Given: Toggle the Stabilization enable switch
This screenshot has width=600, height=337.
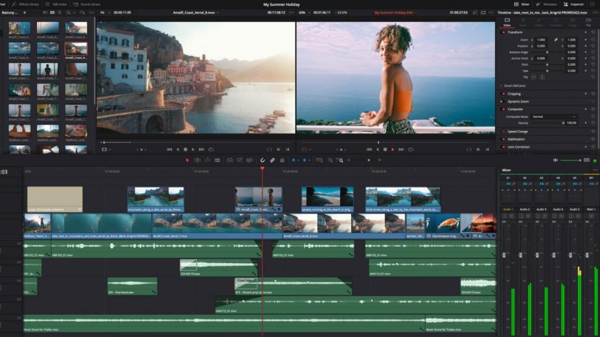Looking at the screenshot, I should 503,139.
